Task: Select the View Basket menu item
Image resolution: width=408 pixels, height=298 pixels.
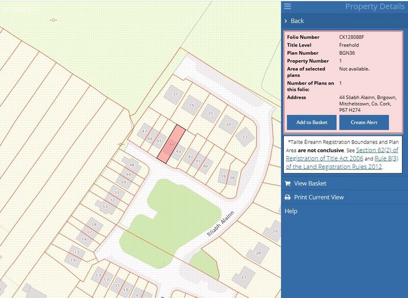Action: click(310, 183)
